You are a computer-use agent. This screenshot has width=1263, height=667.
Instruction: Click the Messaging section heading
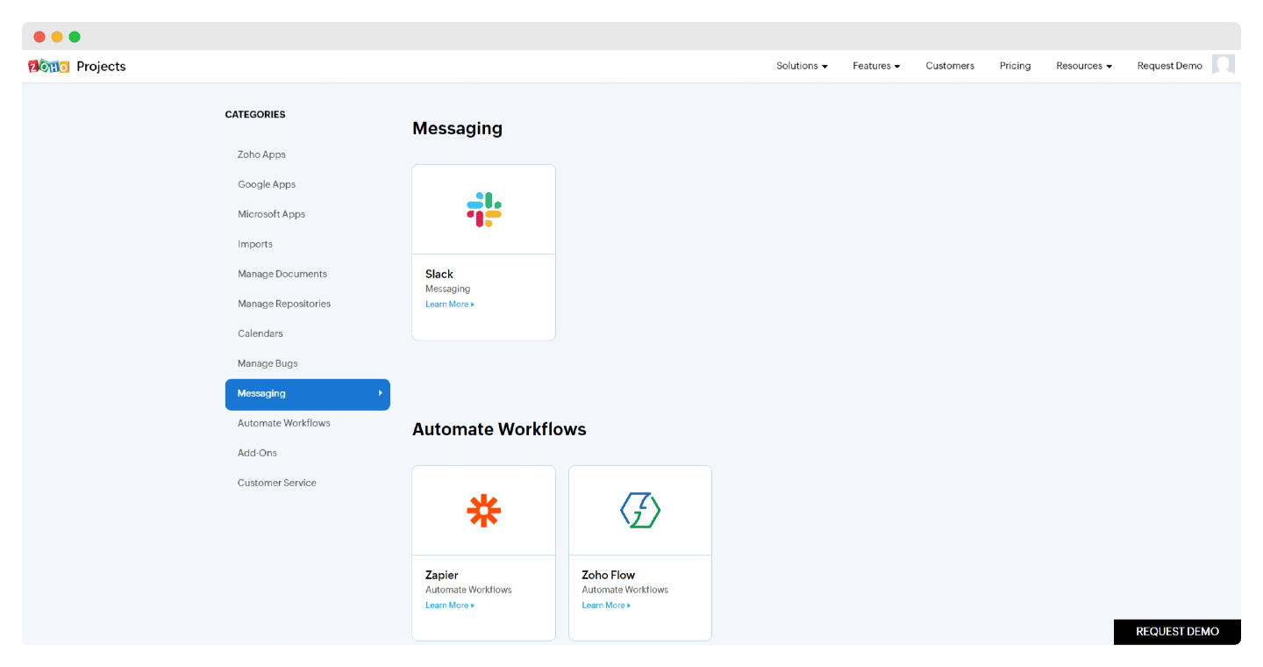tap(457, 128)
